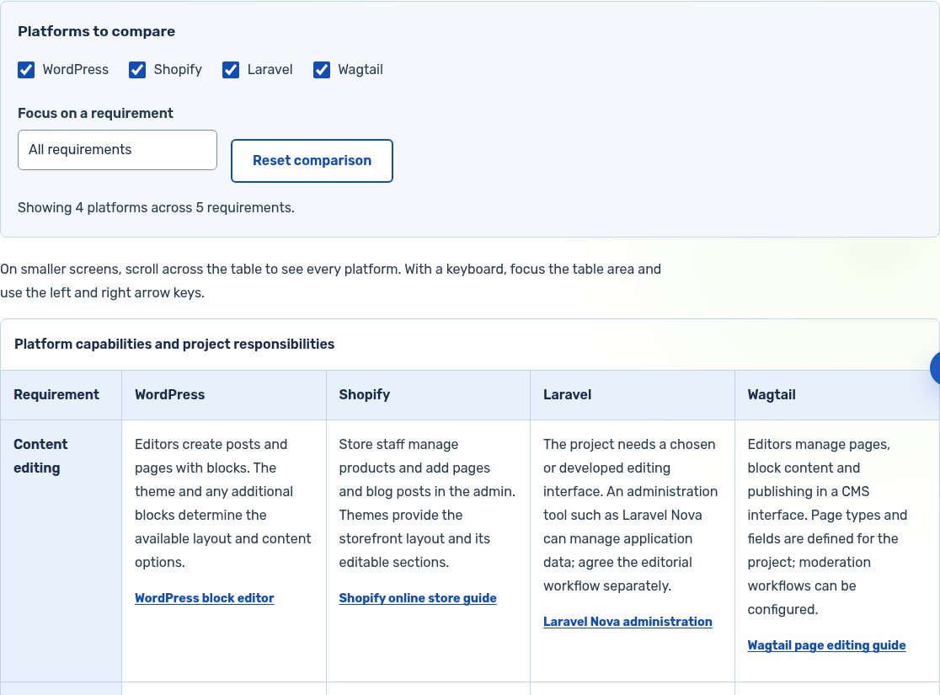Click the Focus on a requirement label
Screen dimensions: 940x695
[95, 114]
